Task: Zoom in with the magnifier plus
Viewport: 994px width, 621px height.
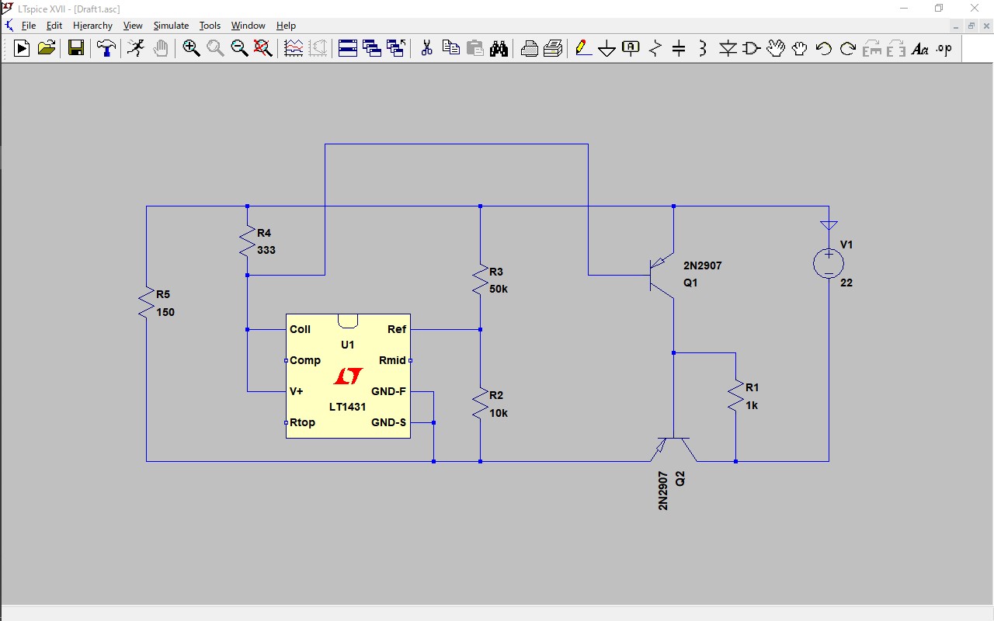Action: (191, 48)
